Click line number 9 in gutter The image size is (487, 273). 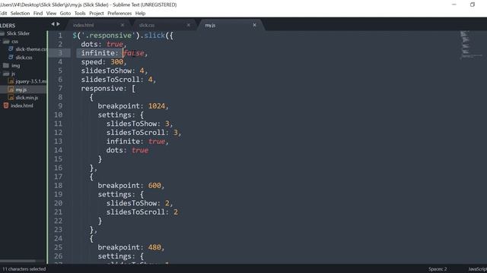point(60,106)
